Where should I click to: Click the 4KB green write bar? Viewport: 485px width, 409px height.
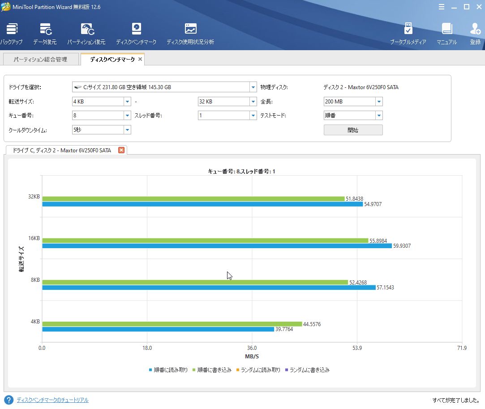(172, 324)
